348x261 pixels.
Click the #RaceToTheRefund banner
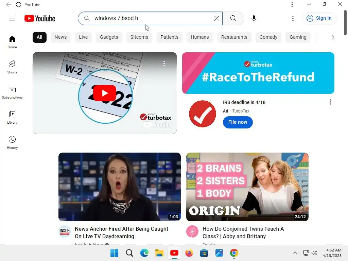click(258, 73)
